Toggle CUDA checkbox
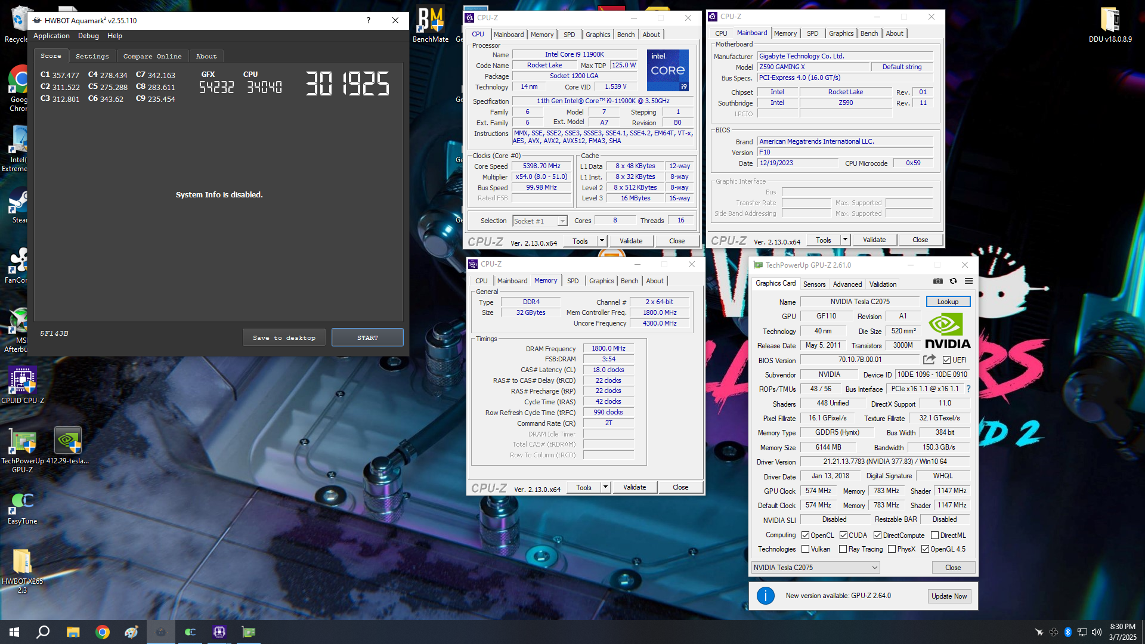The width and height of the screenshot is (1145, 644). pyautogui.click(x=843, y=535)
